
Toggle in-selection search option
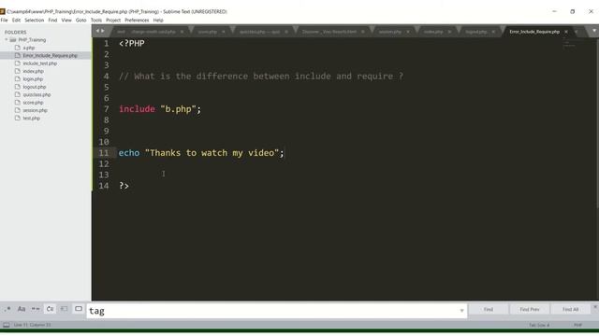click(64, 309)
